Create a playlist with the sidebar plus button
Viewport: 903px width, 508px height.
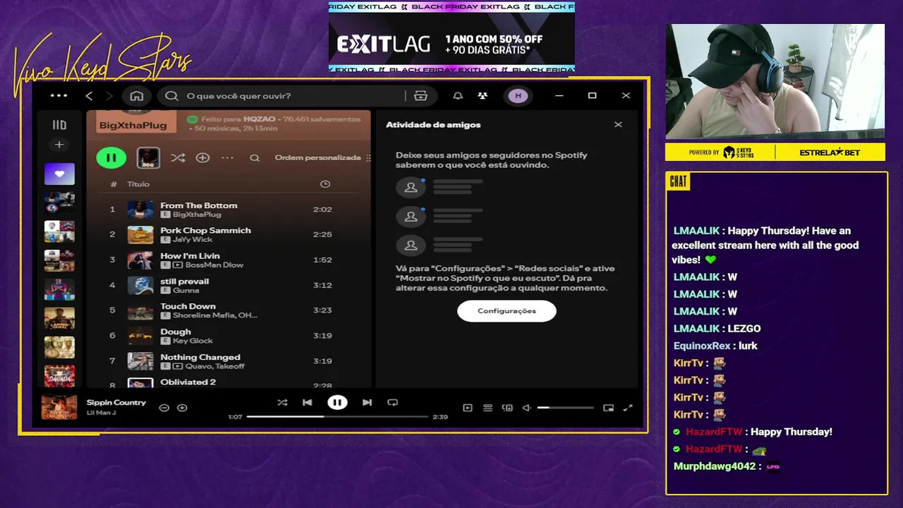coord(59,145)
